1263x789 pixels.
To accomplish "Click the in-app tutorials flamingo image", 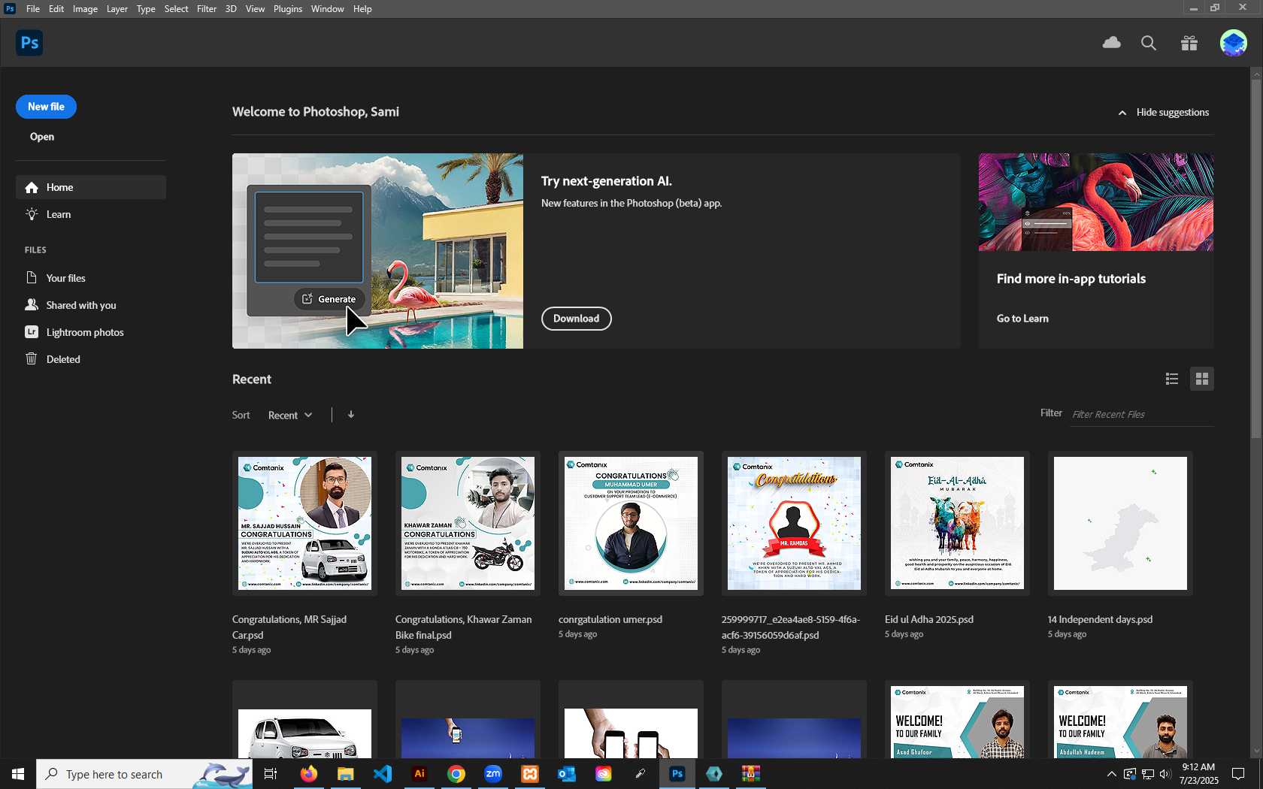I will (1095, 202).
